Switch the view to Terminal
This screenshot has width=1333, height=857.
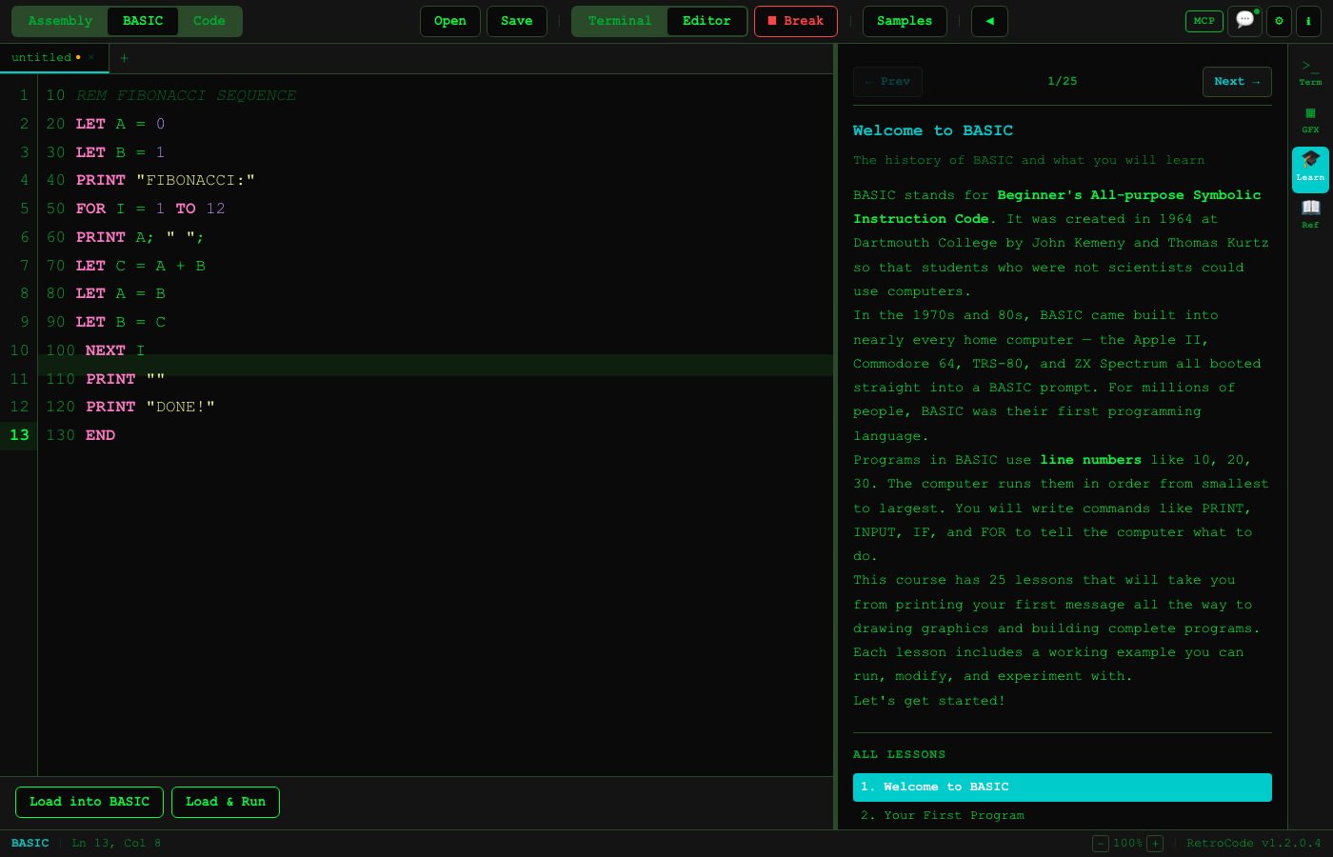click(x=620, y=20)
